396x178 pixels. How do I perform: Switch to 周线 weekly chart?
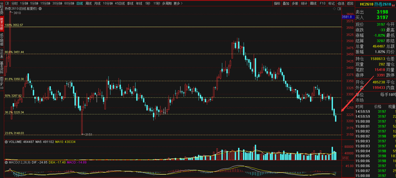[x=89, y=3]
